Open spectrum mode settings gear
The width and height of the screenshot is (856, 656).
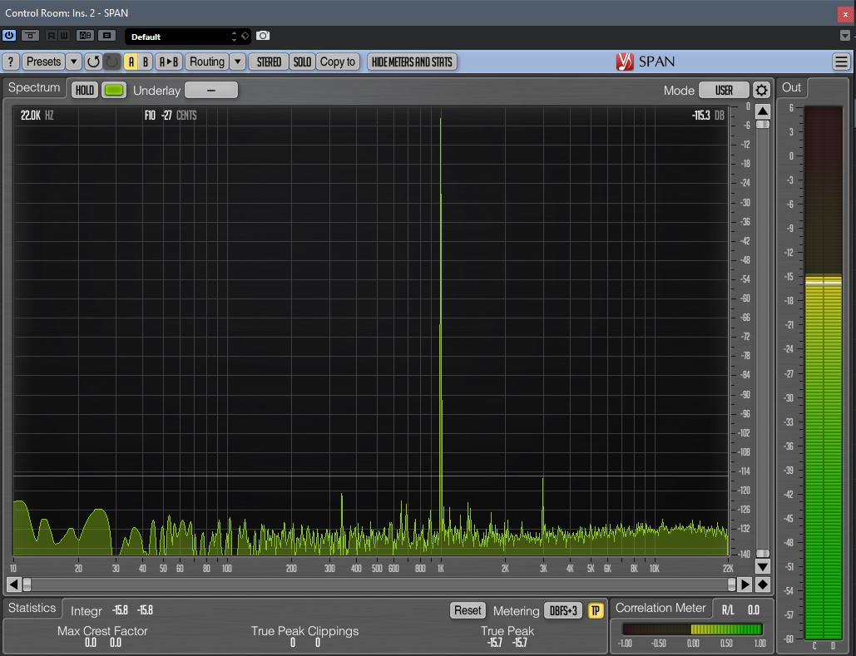761,90
